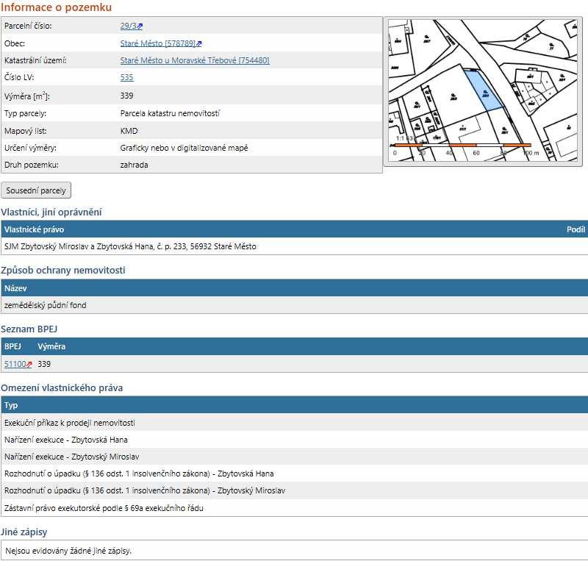Select 'Exekuční příkaz k prodeji nemovitosti' row

pyautogui.click(x=294, y=423)
